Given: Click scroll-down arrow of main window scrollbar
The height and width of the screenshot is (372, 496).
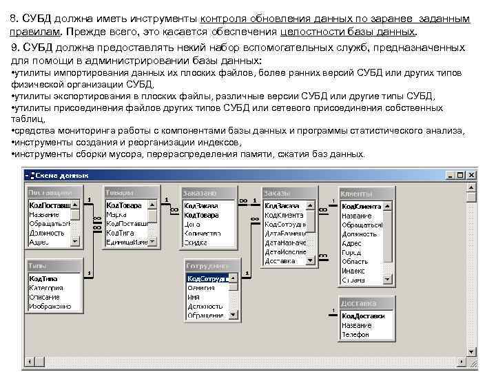Looking at the screenshot, I should point(471,352).
